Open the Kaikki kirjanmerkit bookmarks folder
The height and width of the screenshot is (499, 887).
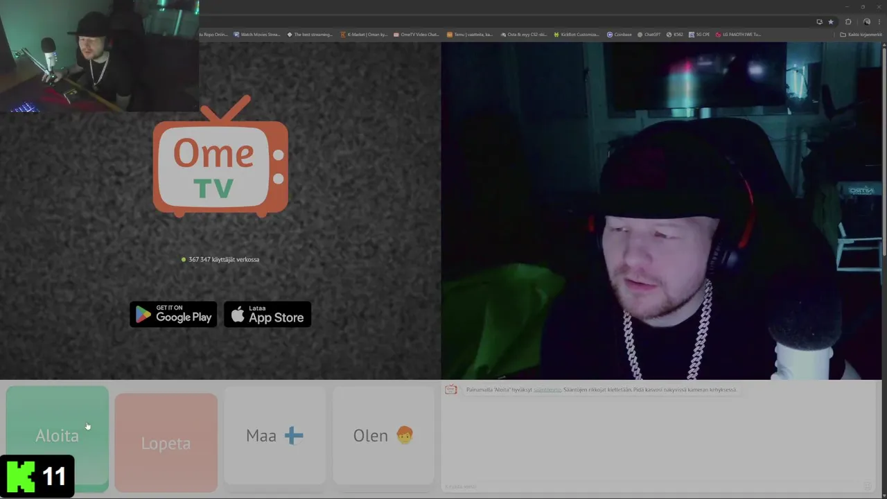[861, 35]
